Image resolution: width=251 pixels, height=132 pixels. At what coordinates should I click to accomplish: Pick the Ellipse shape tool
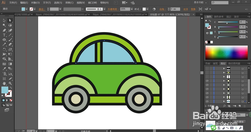[4, 40]
